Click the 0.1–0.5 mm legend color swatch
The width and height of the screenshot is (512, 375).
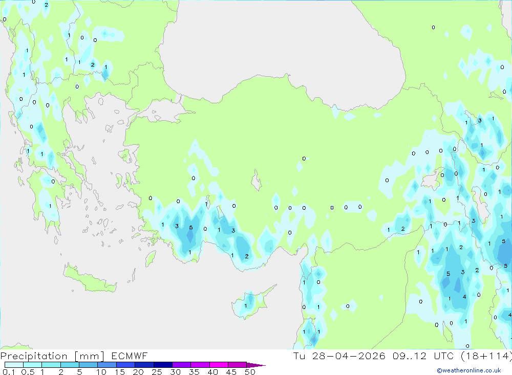click(14, 365)
